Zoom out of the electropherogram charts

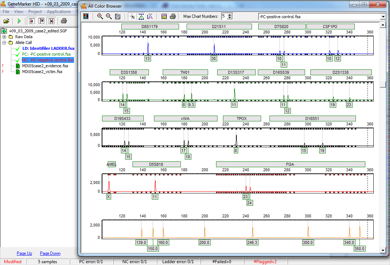pyautogui.click(x=109, y=16)
